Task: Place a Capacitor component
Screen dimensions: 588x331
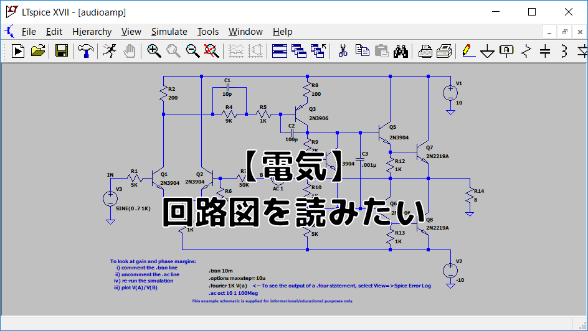Action: (545, 51)
